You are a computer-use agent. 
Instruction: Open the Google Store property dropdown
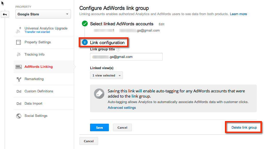[43, 14]
